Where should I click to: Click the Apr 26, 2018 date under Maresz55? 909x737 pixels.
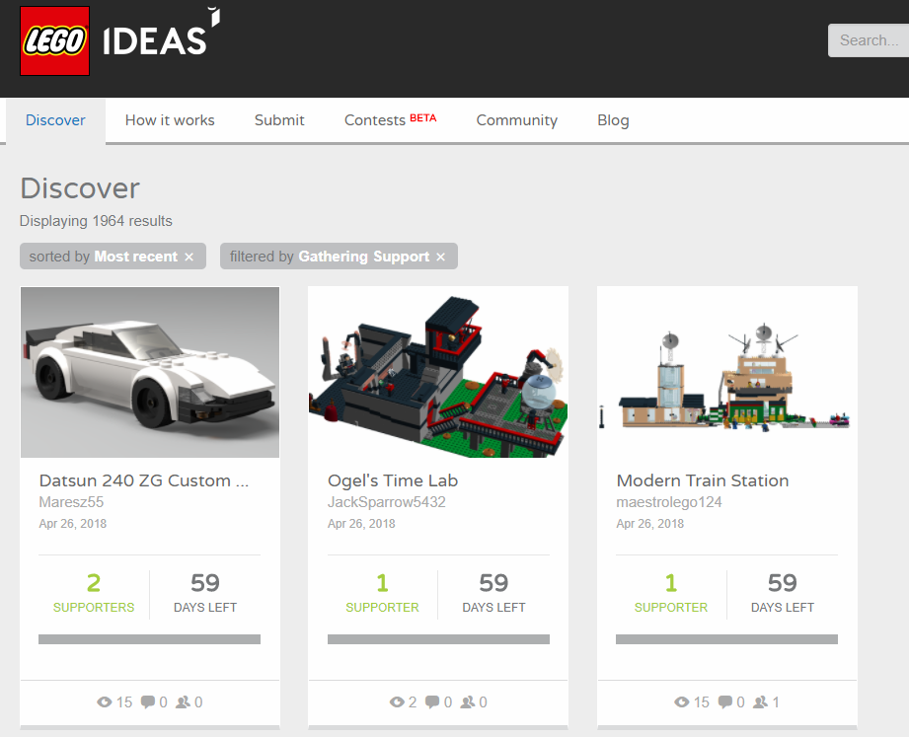72,524
